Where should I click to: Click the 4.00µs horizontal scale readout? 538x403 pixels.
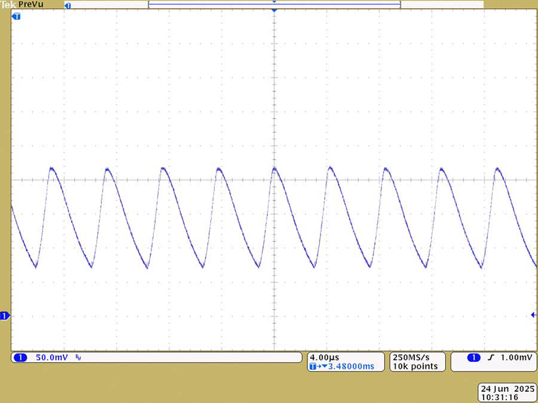[325, 357]
